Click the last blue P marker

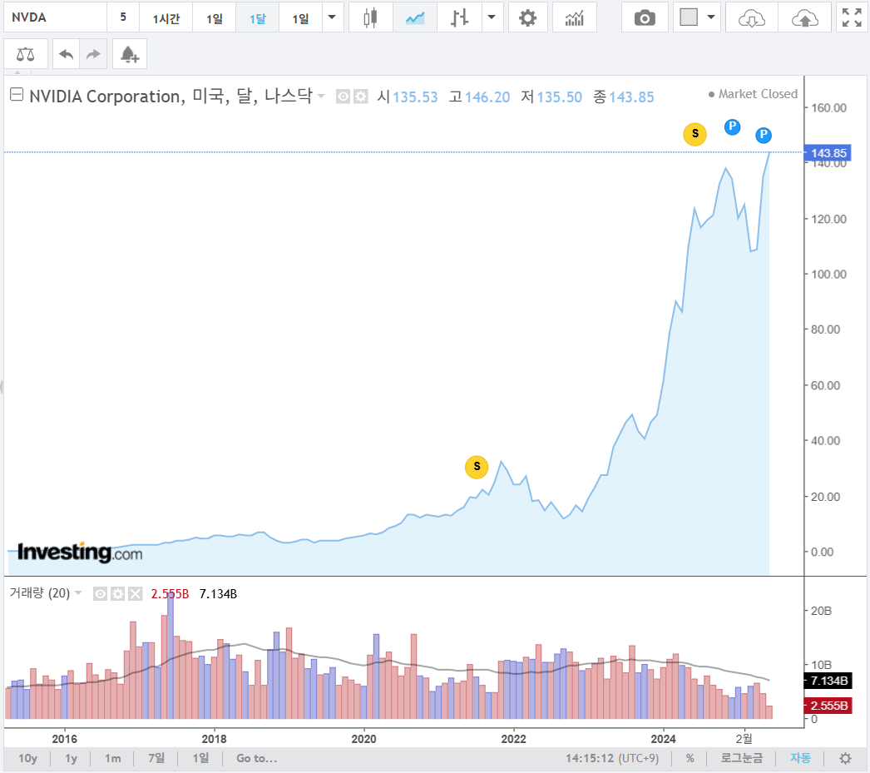click(x=764, y=135)
